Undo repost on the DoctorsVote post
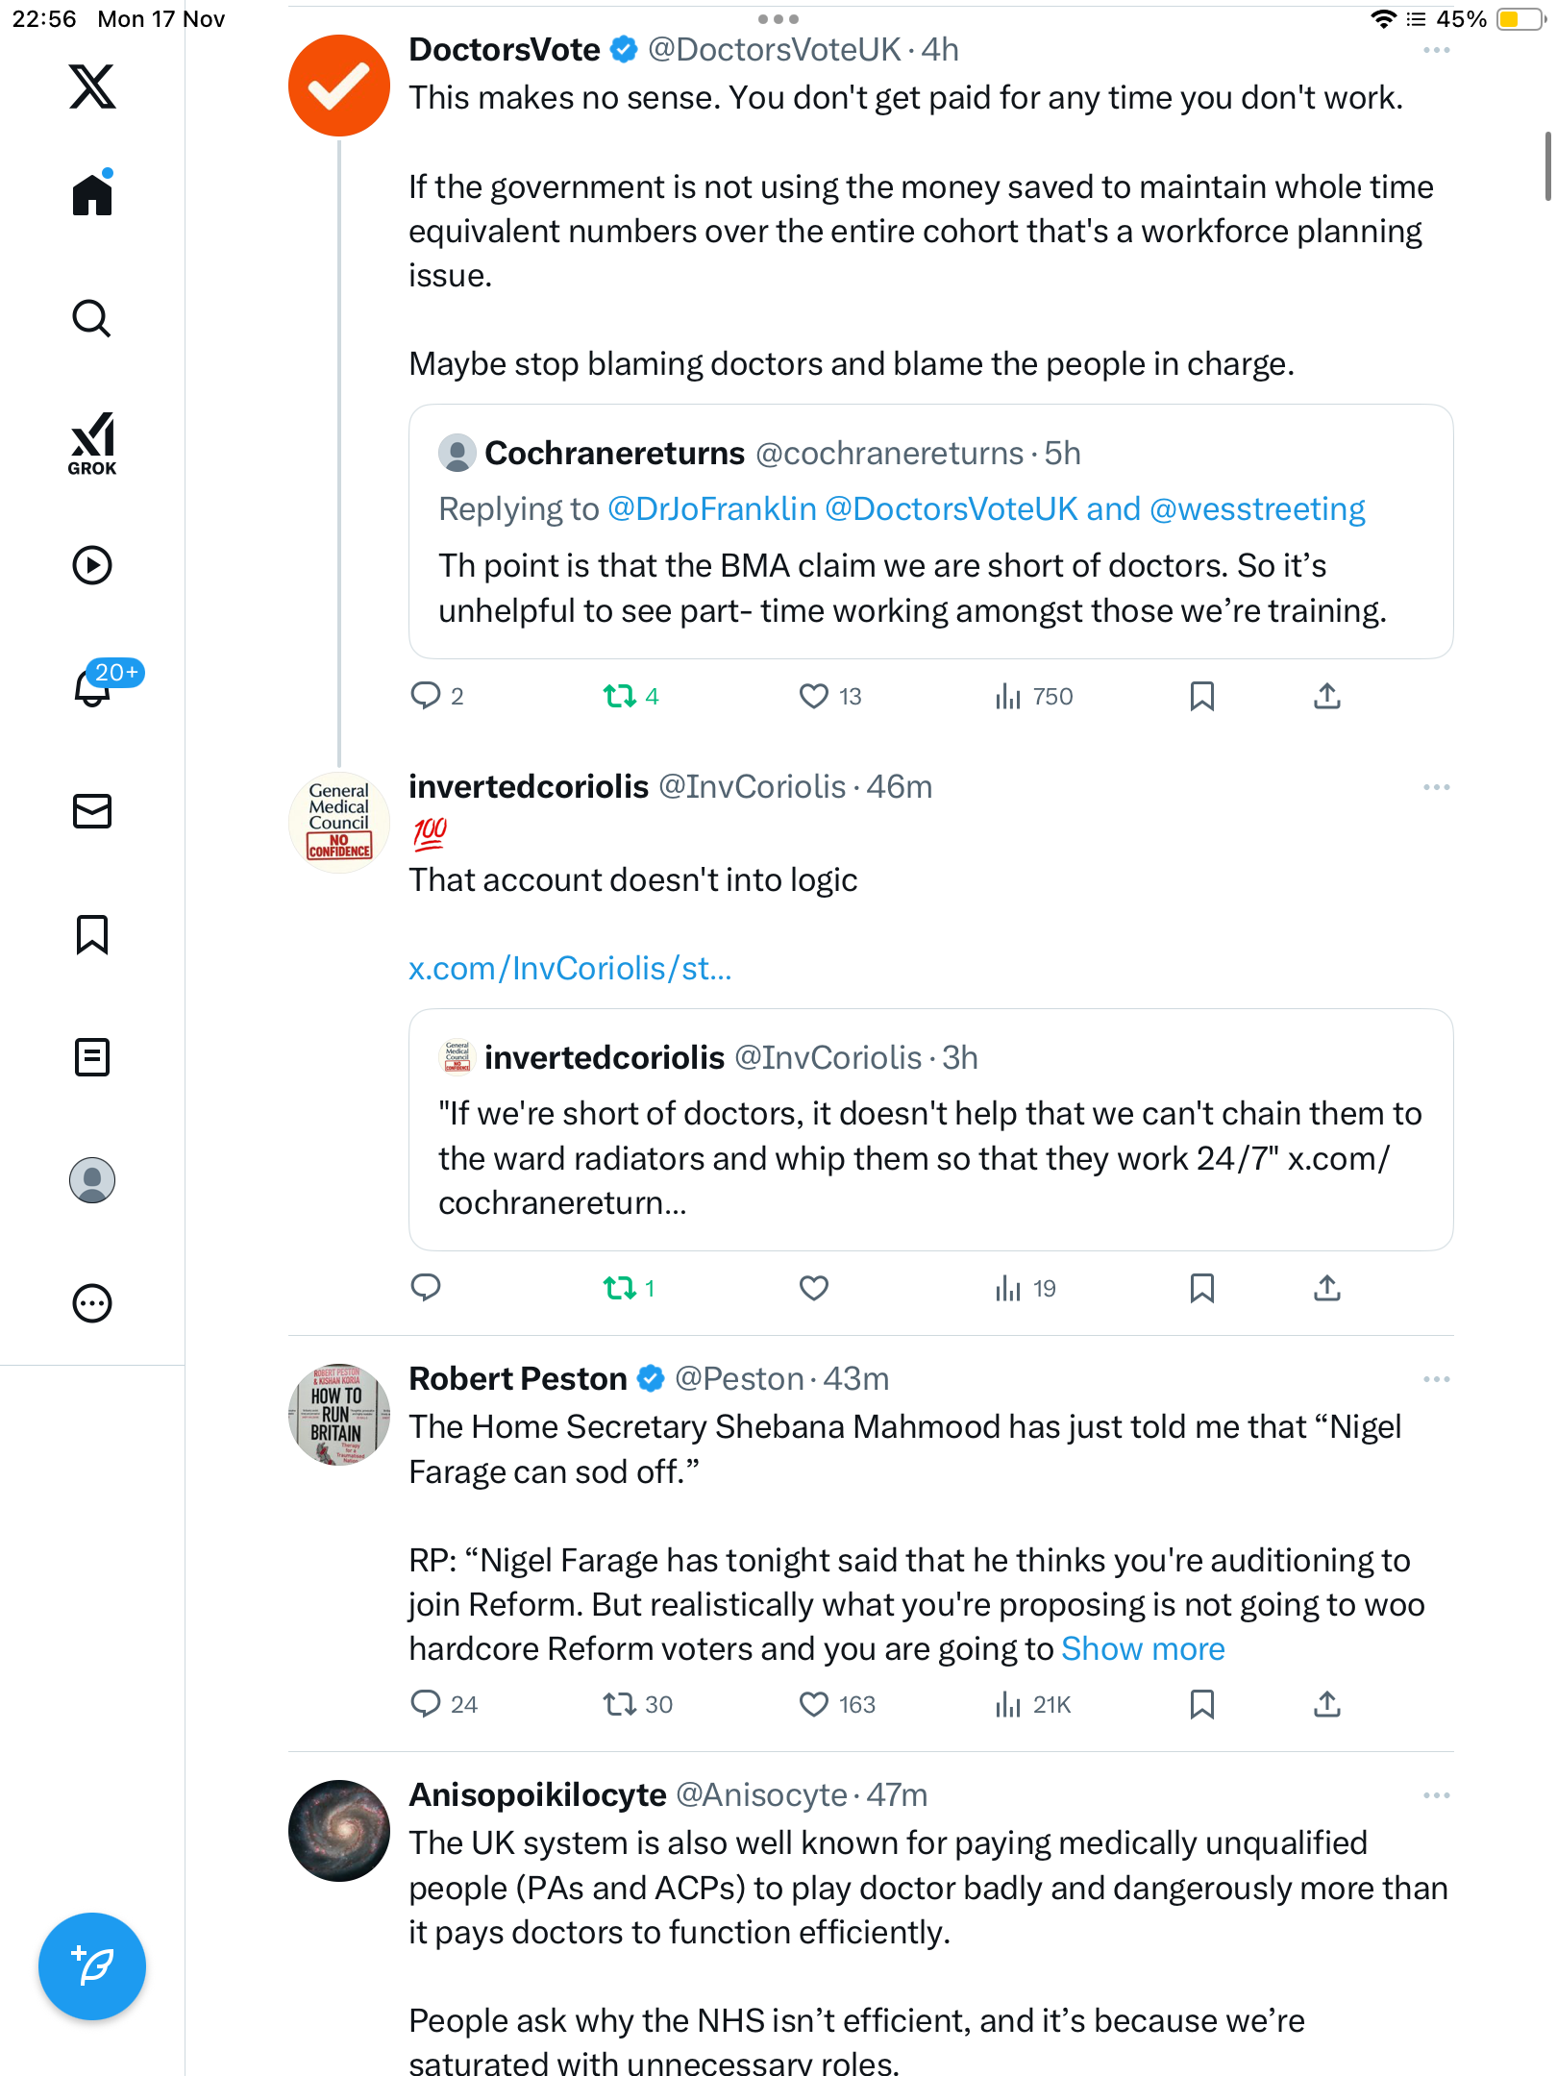 620,696
